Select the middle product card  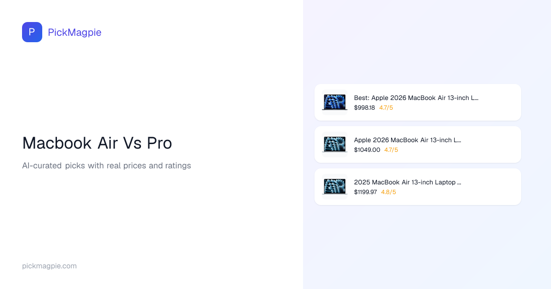point(496,144)
